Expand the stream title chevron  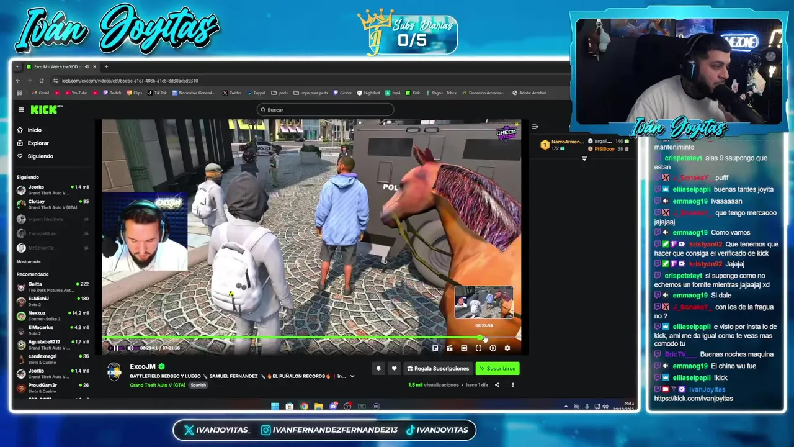[x=352, y=376]
